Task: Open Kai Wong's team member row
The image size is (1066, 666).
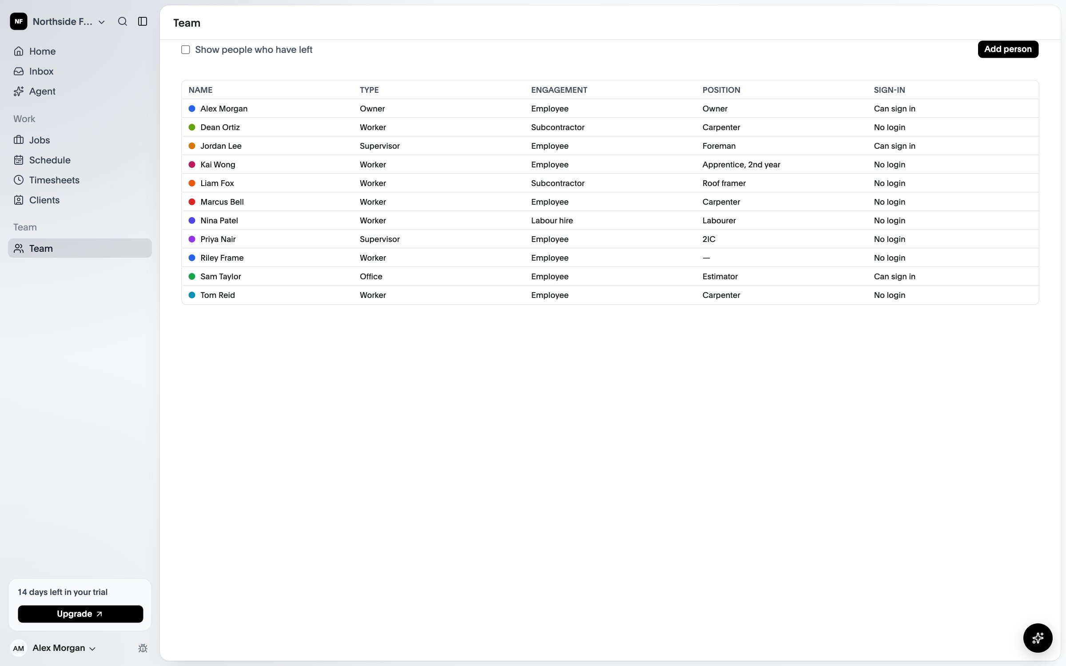Action: 610,164
